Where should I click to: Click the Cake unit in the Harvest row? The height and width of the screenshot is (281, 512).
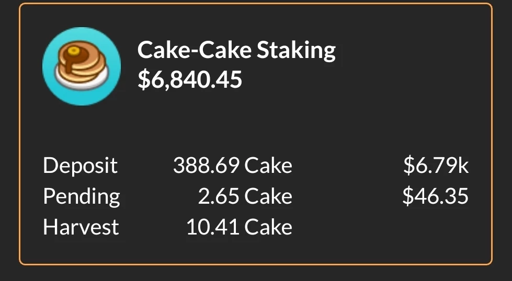point(268,227)
